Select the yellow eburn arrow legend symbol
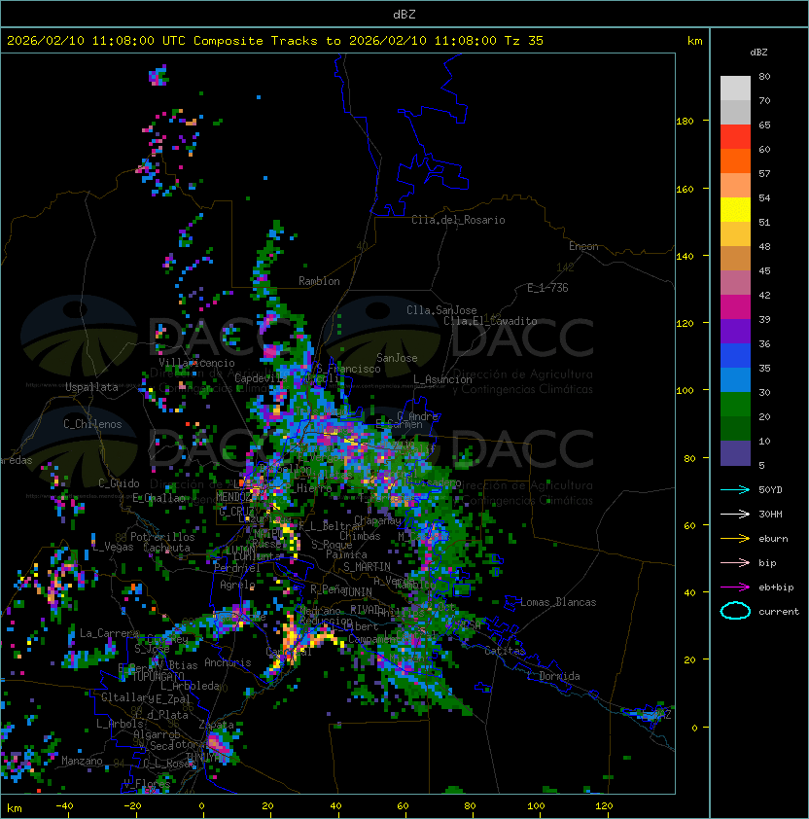Image resolution: width=809 pixels, height=819 pixels. pyautogui.click(x=735, y=539)
